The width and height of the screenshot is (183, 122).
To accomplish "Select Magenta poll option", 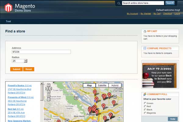I will pyautogui.click(x=145, y=113).
